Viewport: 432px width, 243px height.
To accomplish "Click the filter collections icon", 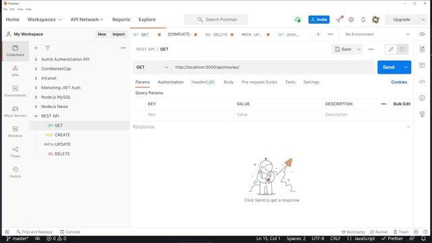I will click(x=47, y=48).
